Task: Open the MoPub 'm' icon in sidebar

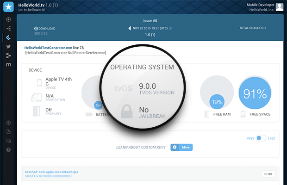Action: click(x=8, y=65)
